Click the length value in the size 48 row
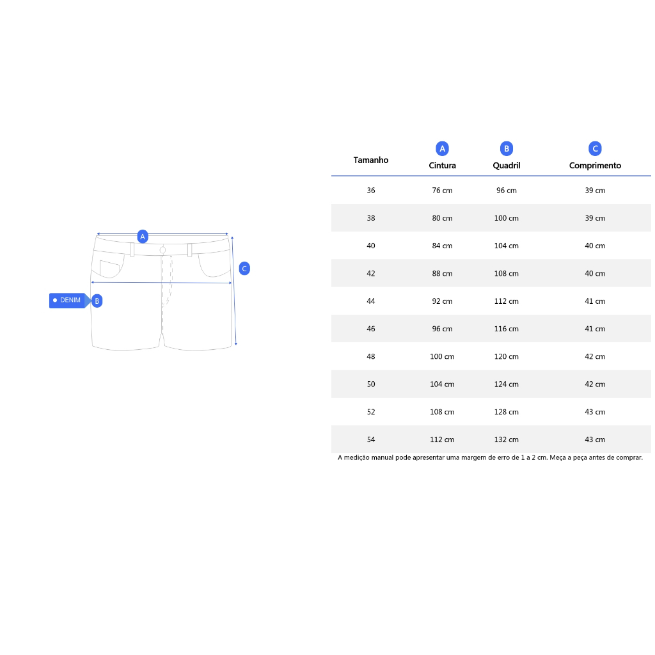 (595, 357)
